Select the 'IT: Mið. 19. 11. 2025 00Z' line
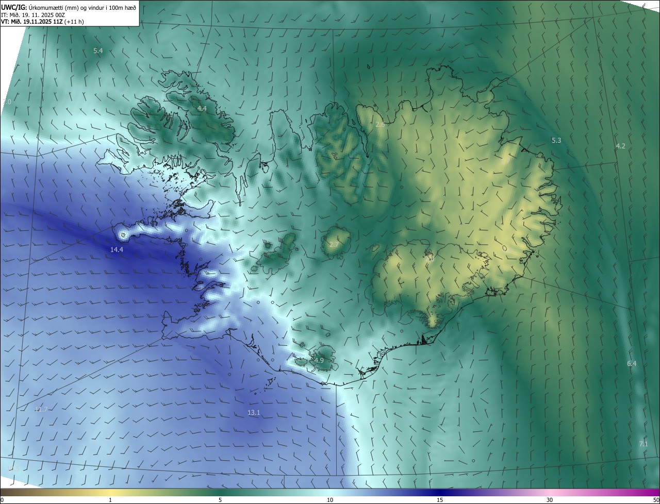This screenshot has height=504, width=660. 32,15
